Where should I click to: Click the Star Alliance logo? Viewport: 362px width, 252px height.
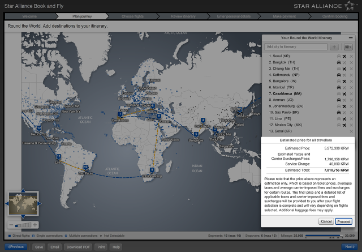point(326,6)
